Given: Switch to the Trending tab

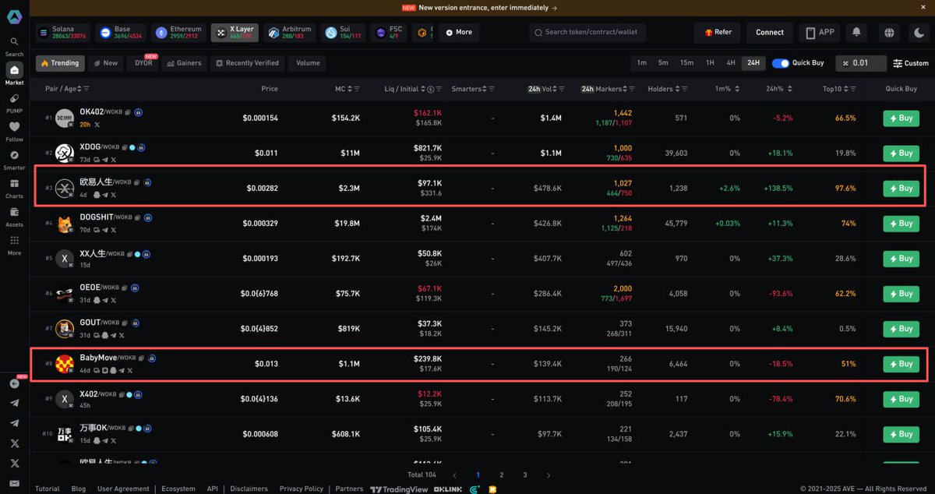Looking at the screenshot, I should click(59, 63).
